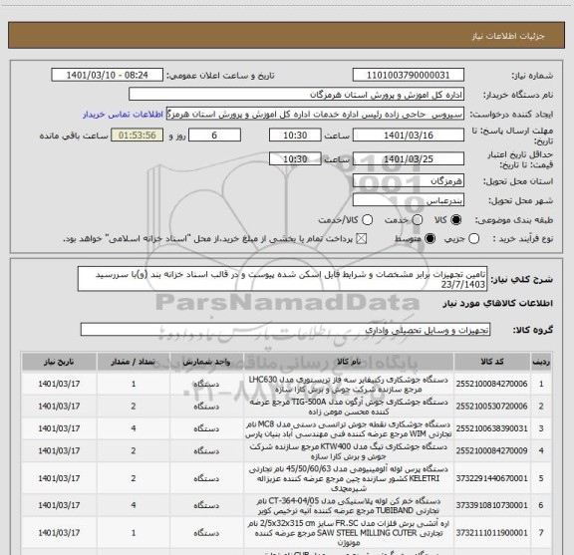The width and height of the screenshot is (574, 555).
Task: Click product code 3732291440670001
Action: pos(491,478)
